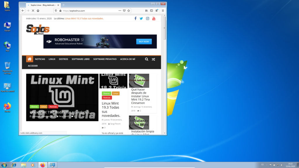Open a new tab with plus button
The height and width of the screenshot is (168, 299).
pyautogui.click(x=63, y=5)
